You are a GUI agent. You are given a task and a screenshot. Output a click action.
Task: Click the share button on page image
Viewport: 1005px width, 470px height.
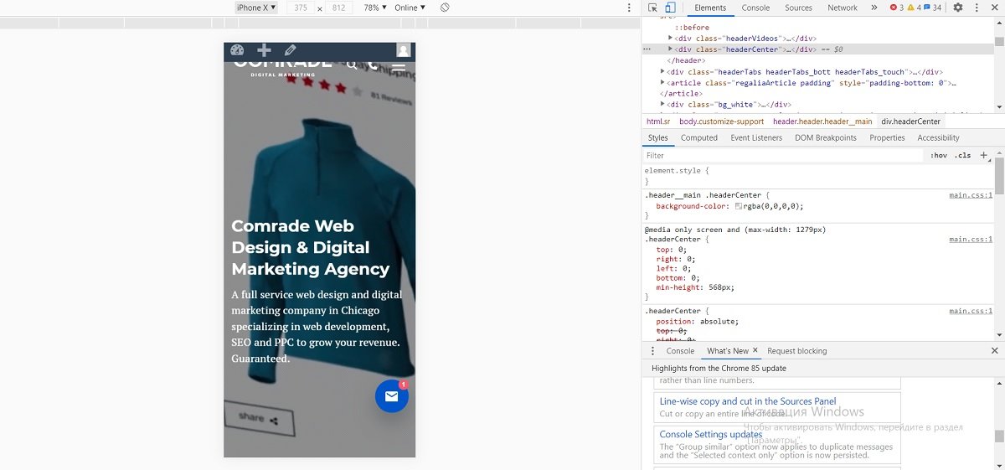[259, 418]
